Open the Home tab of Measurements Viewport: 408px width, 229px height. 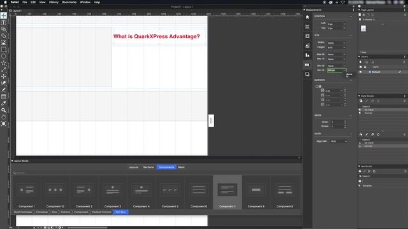click(x=307, y=17)
